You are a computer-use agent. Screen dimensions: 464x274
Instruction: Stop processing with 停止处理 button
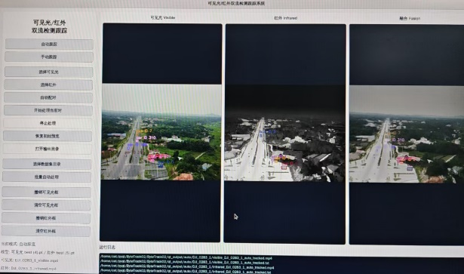[48, 123]
